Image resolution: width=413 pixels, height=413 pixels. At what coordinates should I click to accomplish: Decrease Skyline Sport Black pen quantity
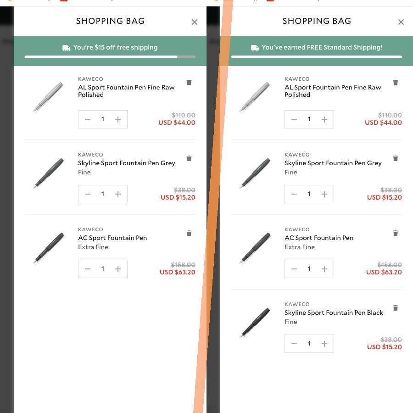294,344
